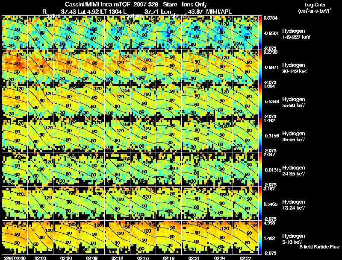Open the 24-35 keV image panel at 02:12
The image size is (342, 260).
click(117, 169)
